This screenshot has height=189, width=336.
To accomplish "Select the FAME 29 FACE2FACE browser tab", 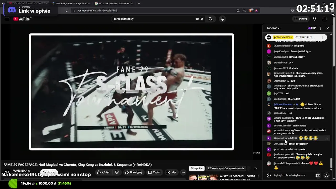I will coord(28,3).
